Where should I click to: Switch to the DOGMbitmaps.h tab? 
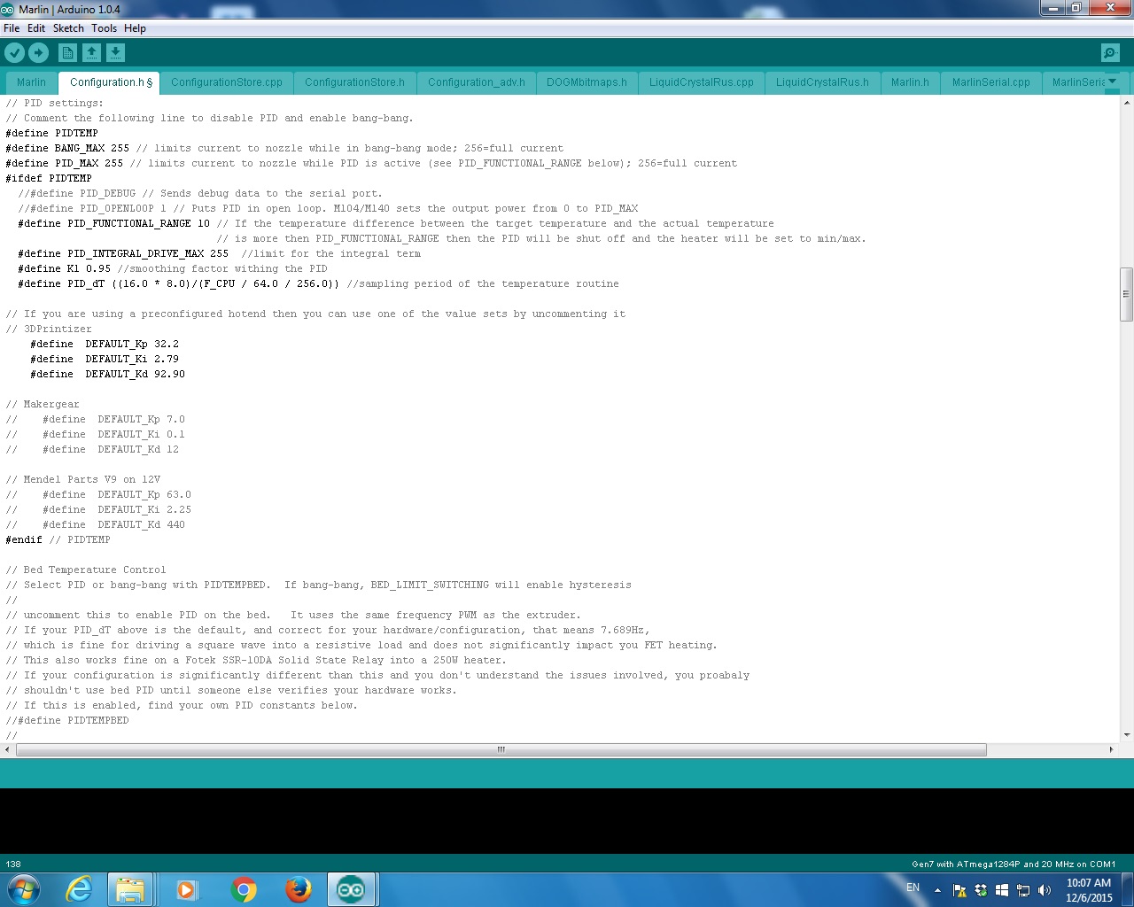click(586, 82)
